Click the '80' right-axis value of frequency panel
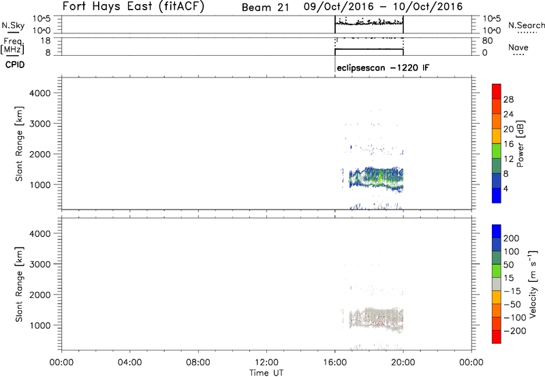The image size is (545, 377). 487,41
